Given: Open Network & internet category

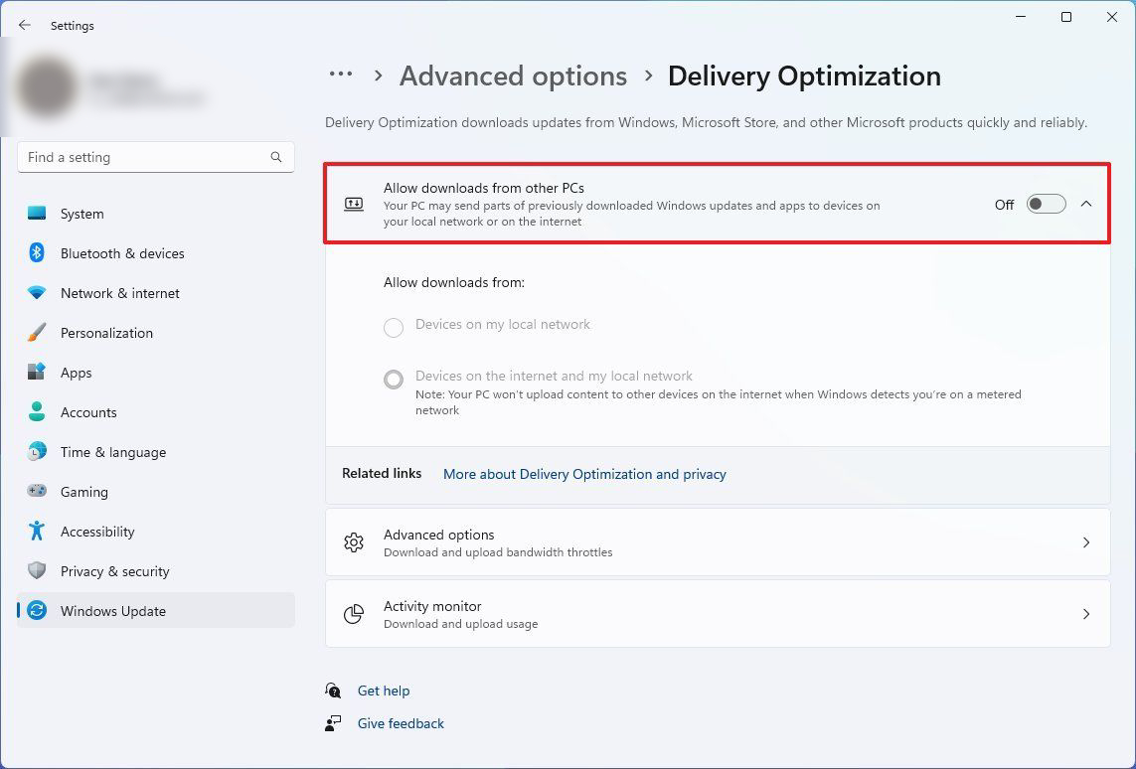Looking at the screenshot, I should click(156, 293).
